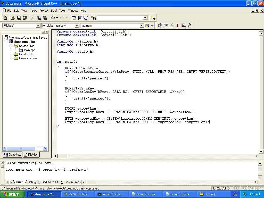
Task: Switch to the Build output tab
Action: 20,182
